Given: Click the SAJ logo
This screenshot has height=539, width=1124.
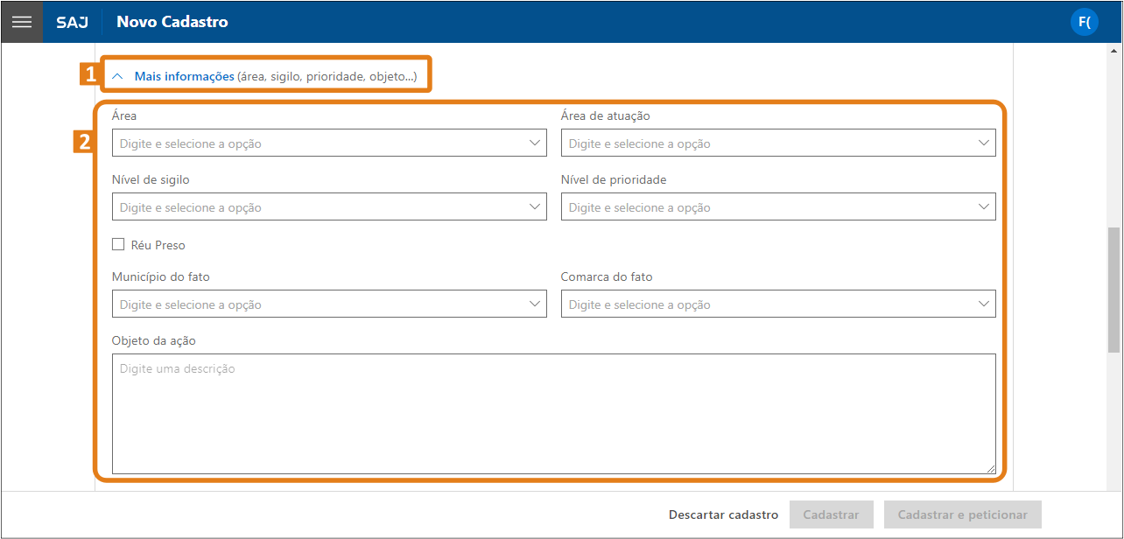Looking at the screenshot, I should point(72,22).
